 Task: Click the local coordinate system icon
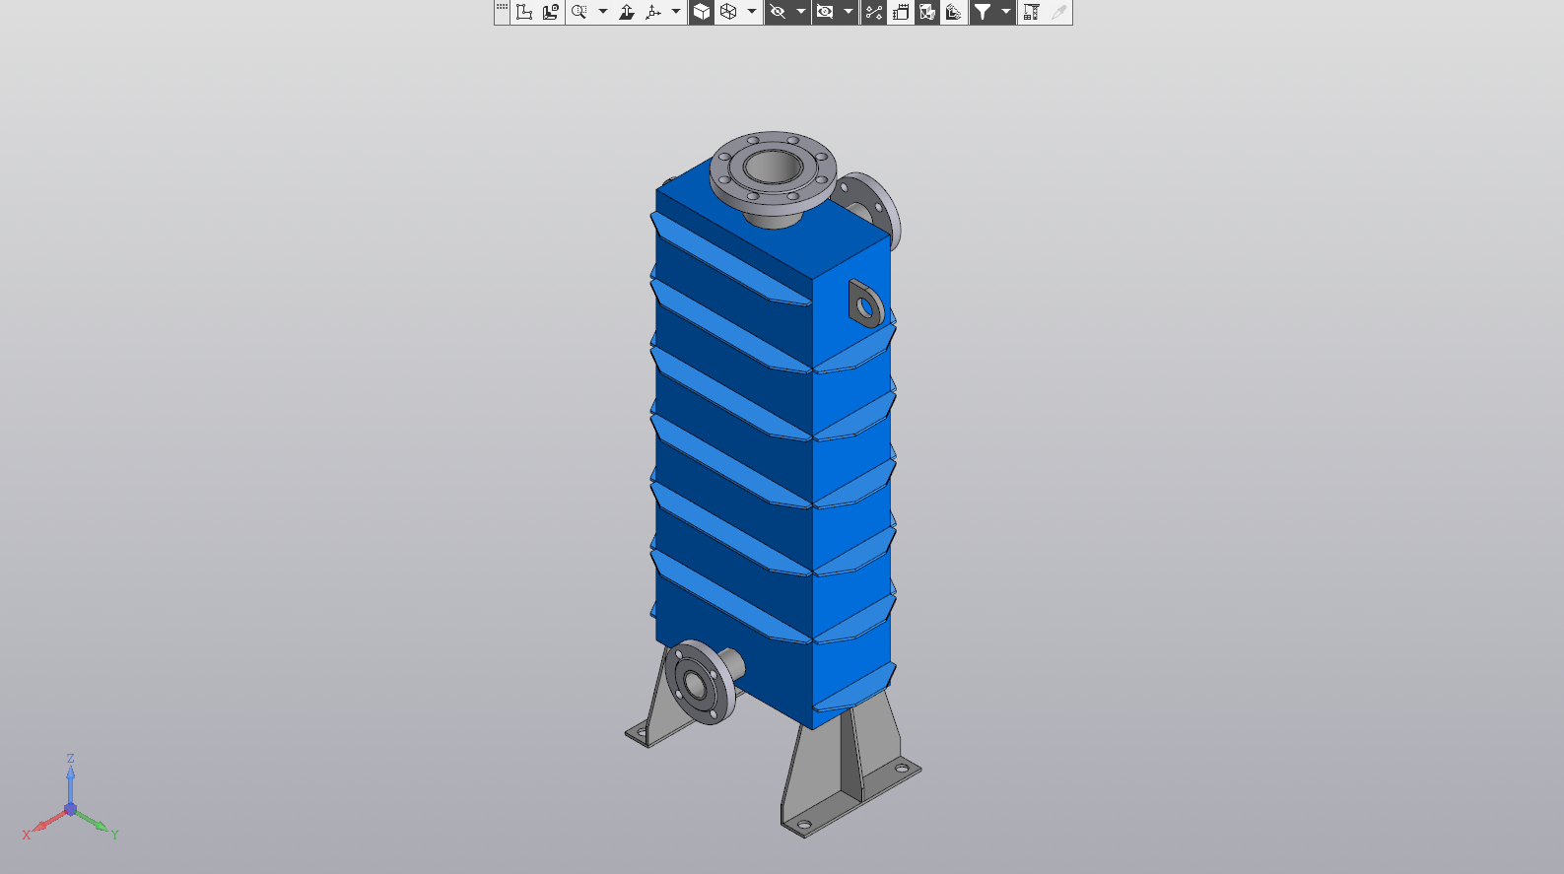pos(524,12)
